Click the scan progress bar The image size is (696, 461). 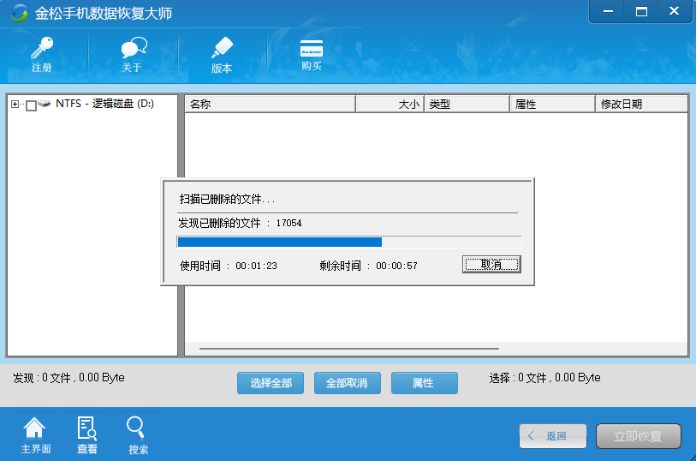click(x=349, y=242)
